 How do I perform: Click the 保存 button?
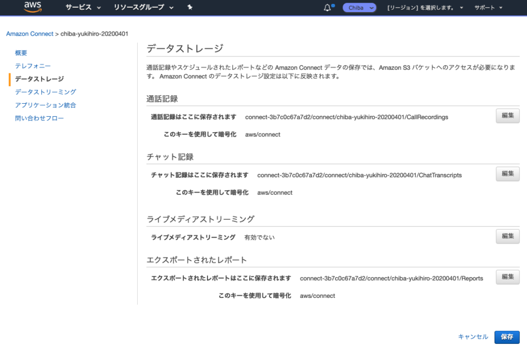[507, 337]
